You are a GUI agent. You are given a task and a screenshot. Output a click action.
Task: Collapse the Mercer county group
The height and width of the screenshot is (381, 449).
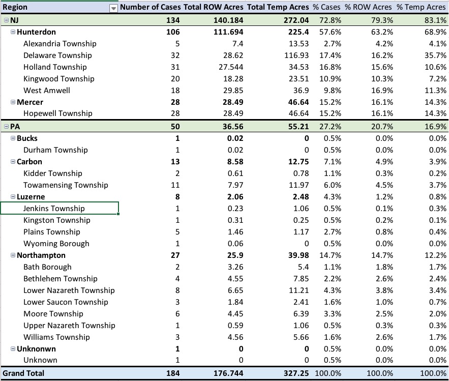(13, 102)
